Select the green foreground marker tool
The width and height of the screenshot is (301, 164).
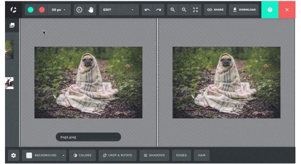31,10
